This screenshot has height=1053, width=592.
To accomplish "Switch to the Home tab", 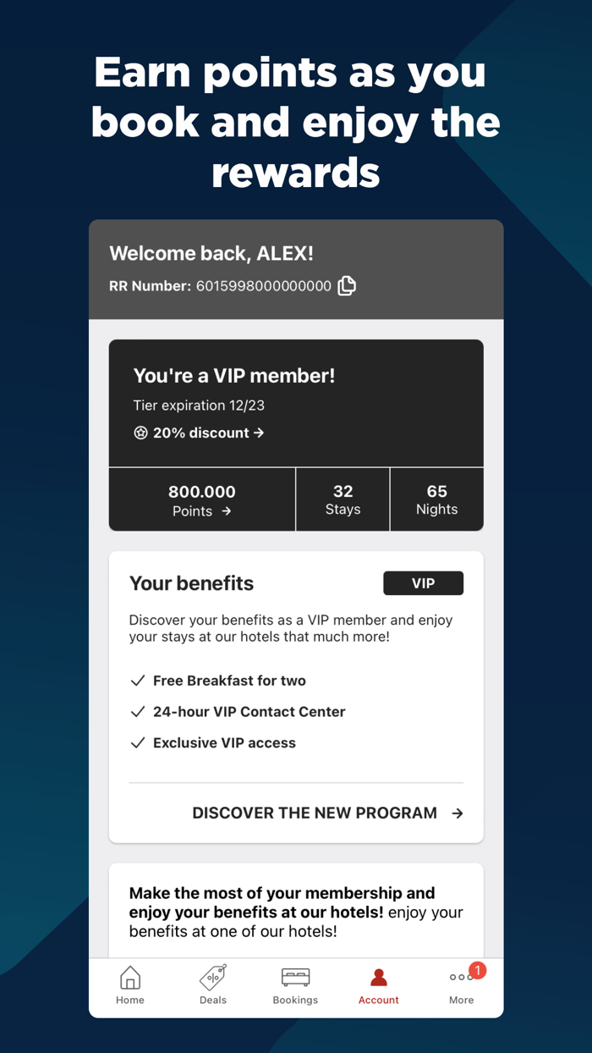I will (129, 979).
